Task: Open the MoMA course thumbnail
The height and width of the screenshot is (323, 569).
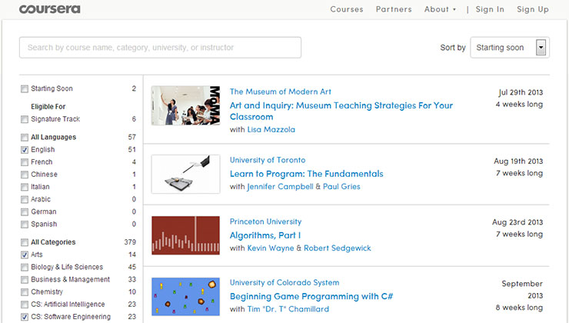Action: [185, 105]
